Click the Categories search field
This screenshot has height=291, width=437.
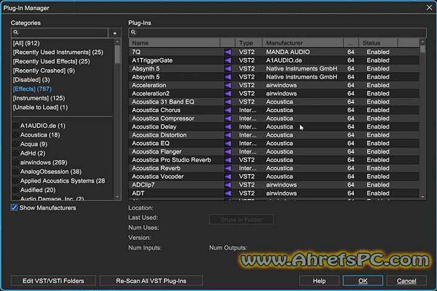[x=59, y=33]
